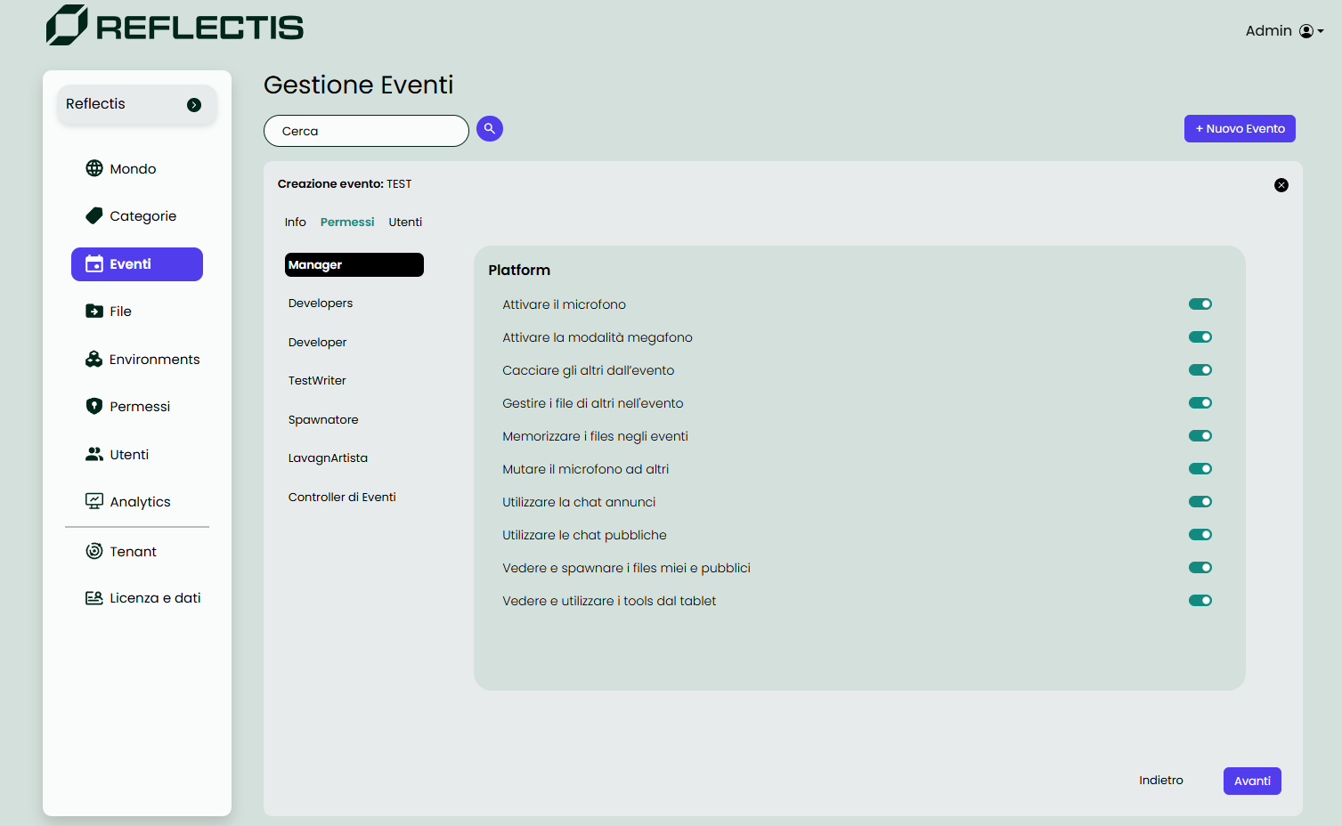The width and height of the screenshot is (1342, 826).
Task: Open the File section icon
Action: coord(94,311)
